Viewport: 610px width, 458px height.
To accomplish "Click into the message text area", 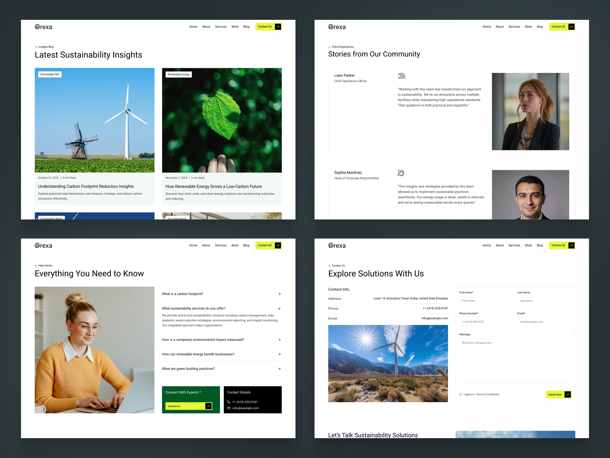I will click(515, 361).
